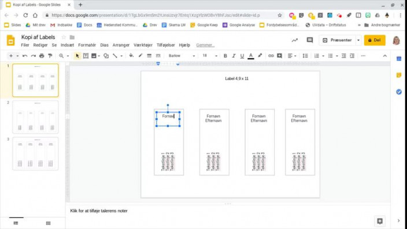
Task: Open the Rediger menu
Action: (40, 45)
